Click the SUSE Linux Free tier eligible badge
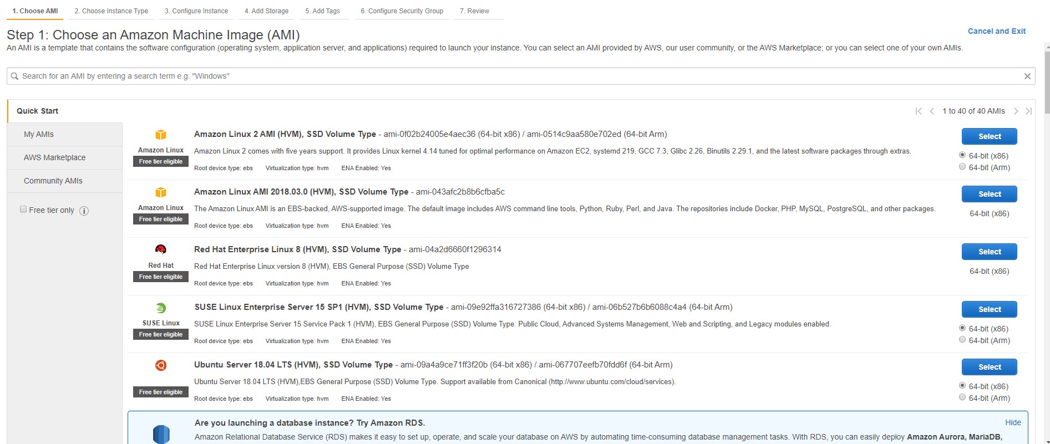 (x=161, y=334)
